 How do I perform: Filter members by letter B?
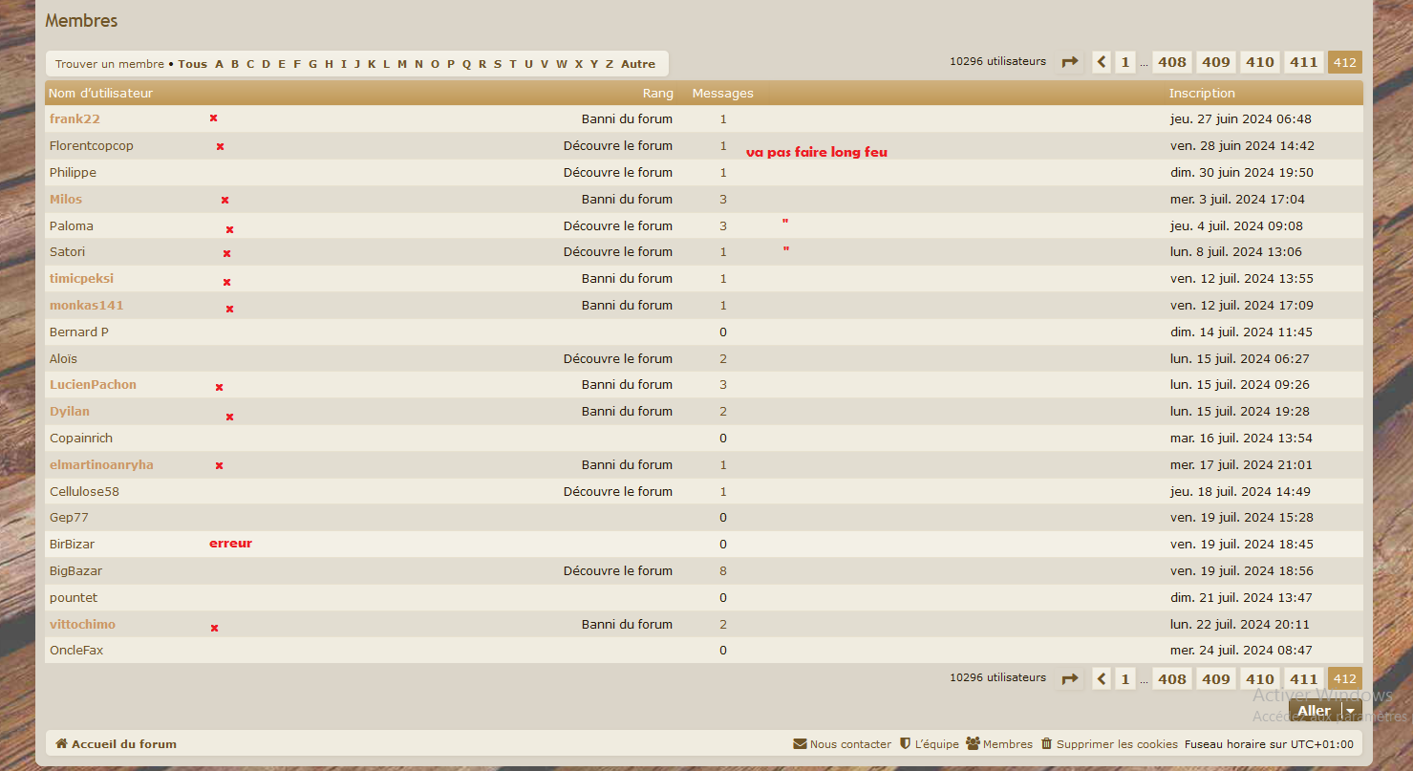pos(235,64)
